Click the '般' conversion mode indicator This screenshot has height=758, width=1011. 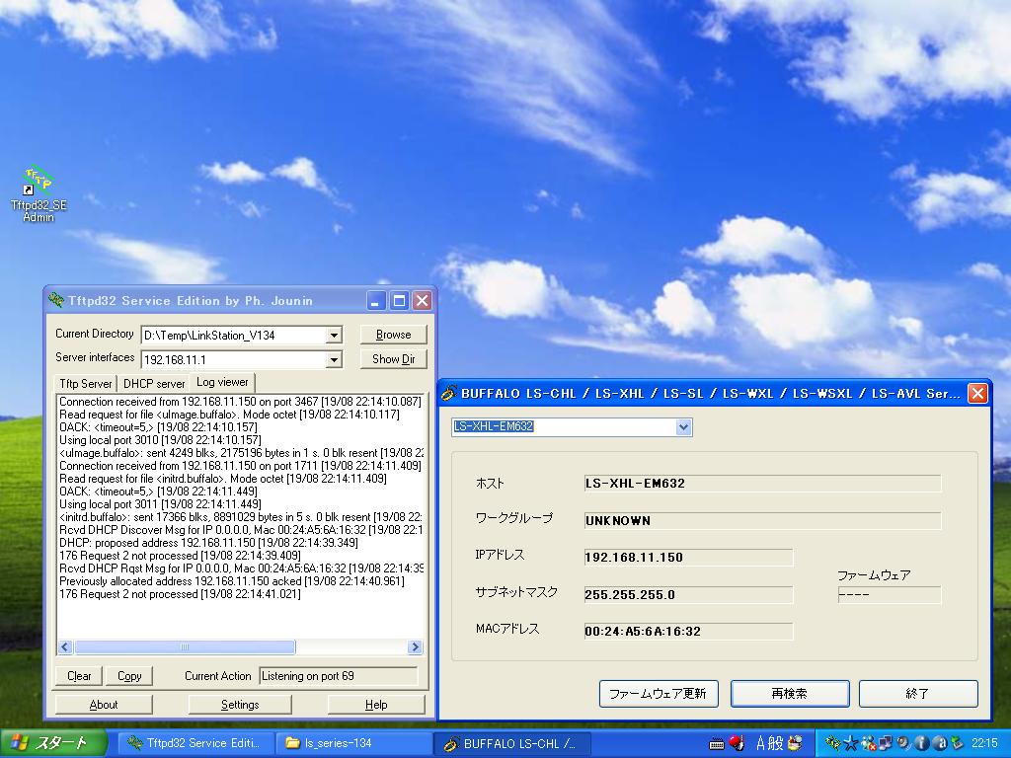tap(775, 743)
